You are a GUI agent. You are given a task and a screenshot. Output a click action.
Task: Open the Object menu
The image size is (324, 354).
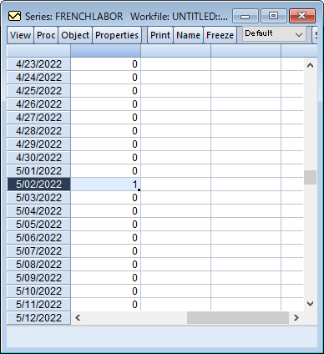pos(75,35)
